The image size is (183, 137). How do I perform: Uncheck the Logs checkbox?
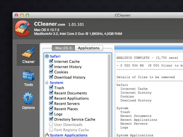[51, 114]
